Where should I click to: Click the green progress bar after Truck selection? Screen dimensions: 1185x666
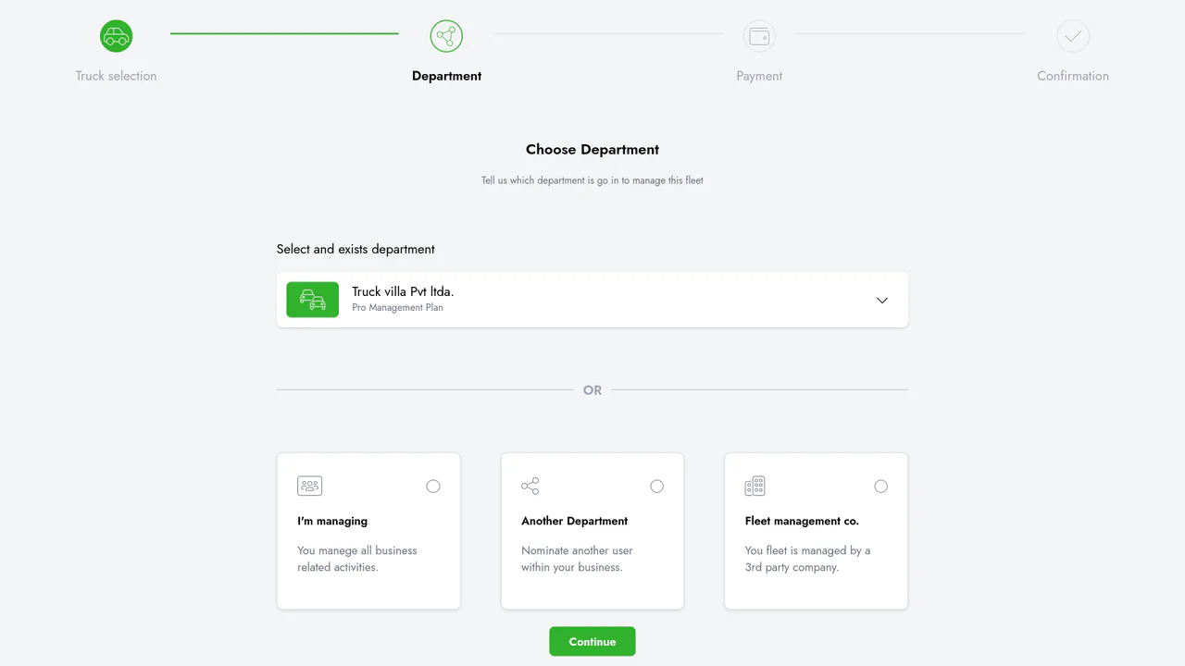coord(284,34)
